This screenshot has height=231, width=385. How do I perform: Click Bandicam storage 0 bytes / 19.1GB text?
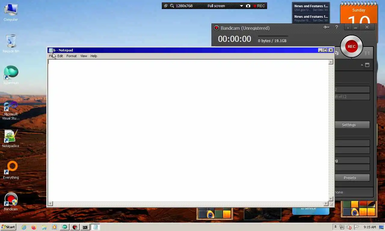point(272,41)
